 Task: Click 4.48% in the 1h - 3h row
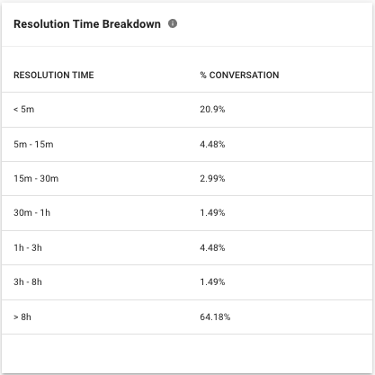212,247
